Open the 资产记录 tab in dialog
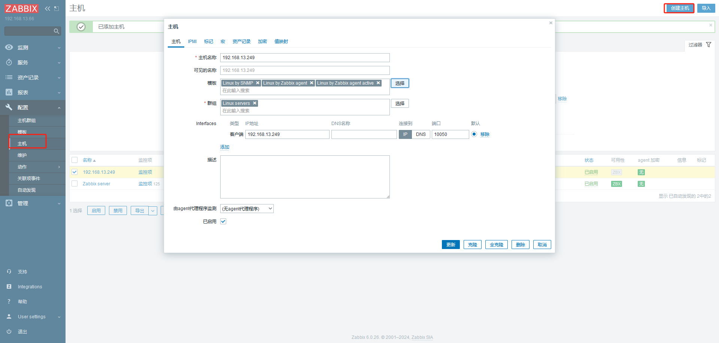This screenshot has height=343, width=719. point(241,42)
